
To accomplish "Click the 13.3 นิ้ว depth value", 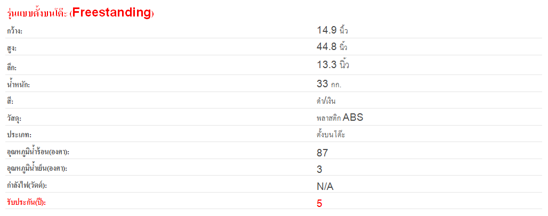I will [333, 64].
